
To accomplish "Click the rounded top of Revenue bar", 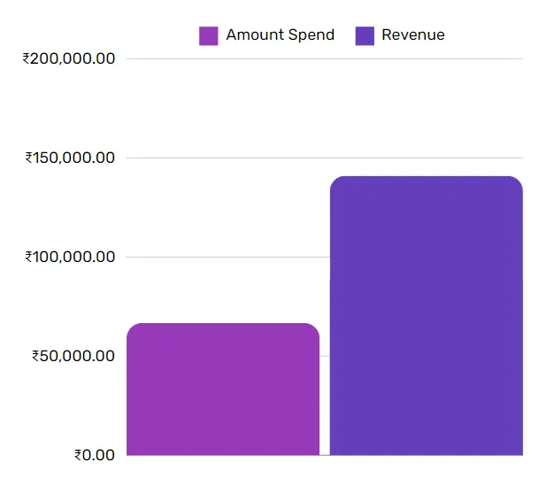I will tap(426, 180).
